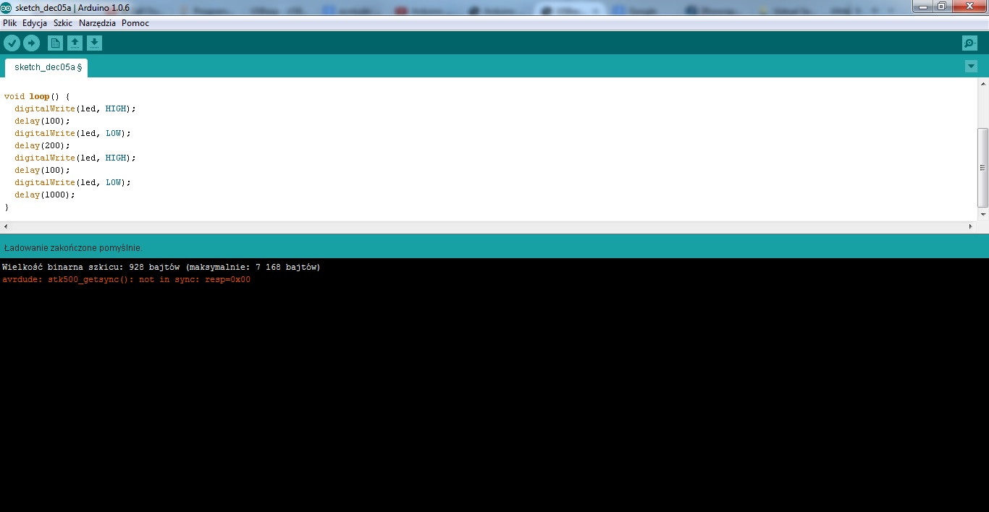
Task: Click the horizontal scroll right arrow
Action: 971,227
